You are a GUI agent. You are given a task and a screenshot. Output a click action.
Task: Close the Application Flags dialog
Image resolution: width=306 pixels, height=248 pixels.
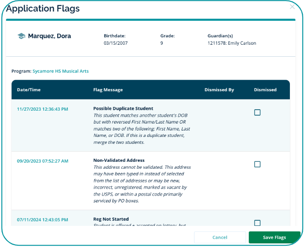click(292, 7)
